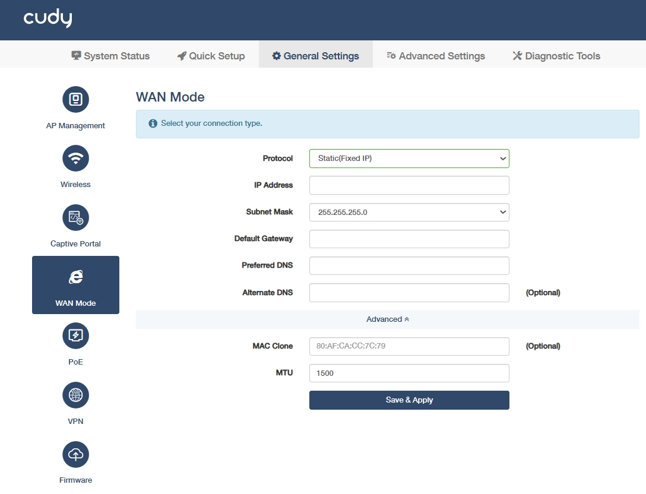Click the MAC Clone input field
The height and width of the screenshot is (494, 646).
coord(409,347)
